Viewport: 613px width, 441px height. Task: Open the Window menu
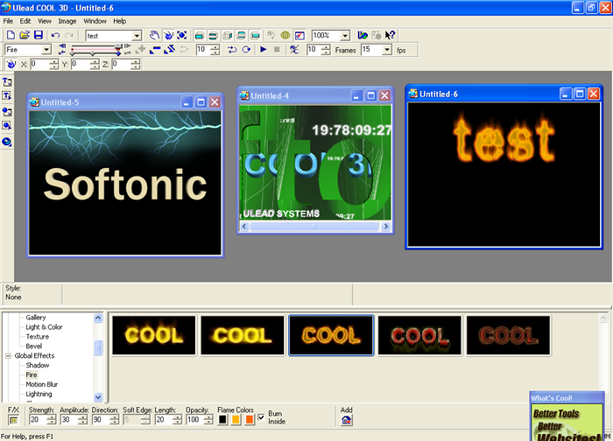(x=94, y=21)
